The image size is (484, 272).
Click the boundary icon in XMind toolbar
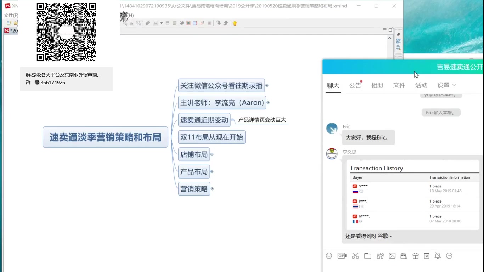[x=188, y=23]
